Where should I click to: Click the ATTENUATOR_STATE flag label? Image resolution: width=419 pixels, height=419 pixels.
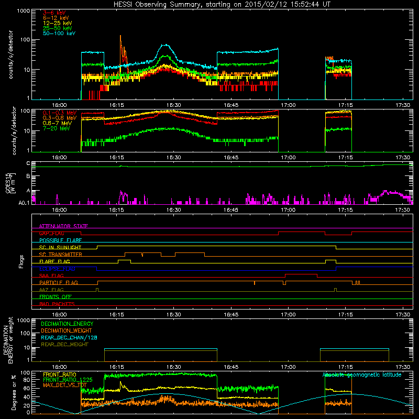coord(63,226)
